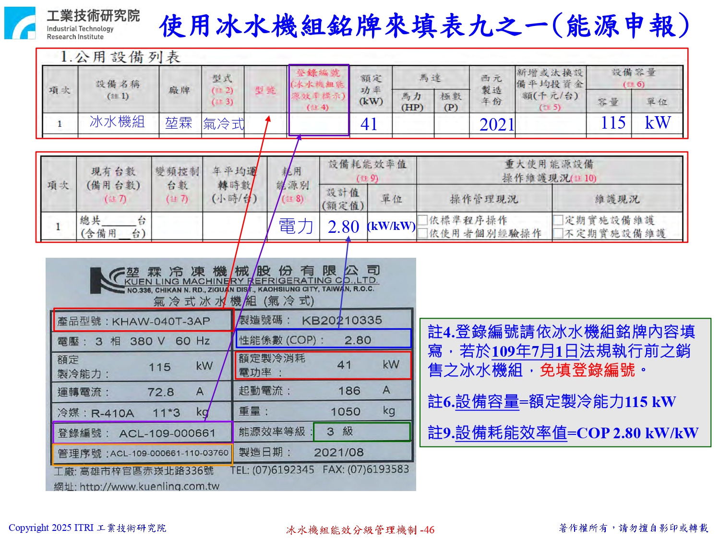Select the 性能係數 (COP) 2.80 nameplate field
Image resolution: width=720 pixels, height=540 pixels.
tap(324, 339)
